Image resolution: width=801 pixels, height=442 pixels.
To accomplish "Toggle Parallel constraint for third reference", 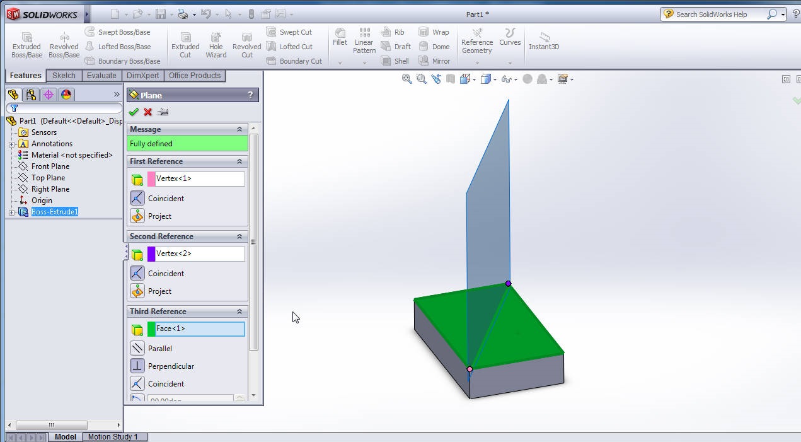I will pyautogui.click(x=137, y=349).
